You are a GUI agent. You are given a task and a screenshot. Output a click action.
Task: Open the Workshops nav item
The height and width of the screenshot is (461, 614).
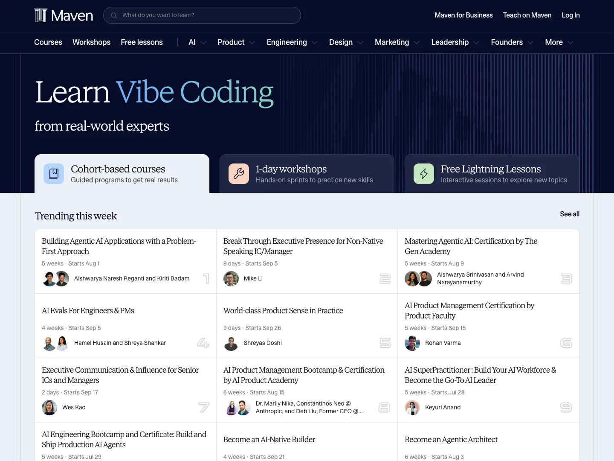click(x=91, y=42)
